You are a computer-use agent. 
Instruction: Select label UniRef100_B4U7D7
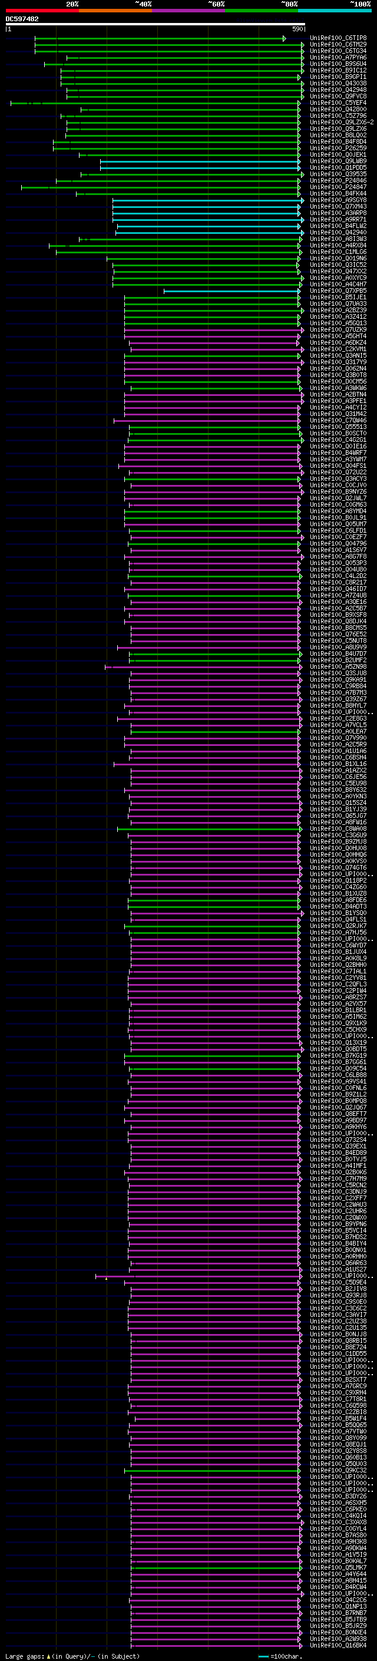tap(338, 653)
